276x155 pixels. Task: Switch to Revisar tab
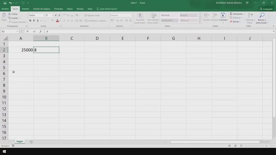(80, 9)
